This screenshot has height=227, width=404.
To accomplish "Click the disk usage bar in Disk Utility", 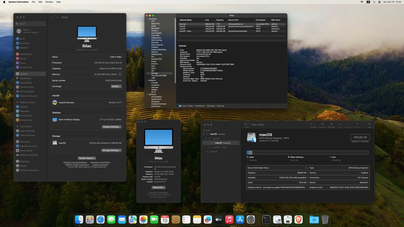I will point(307,152).
